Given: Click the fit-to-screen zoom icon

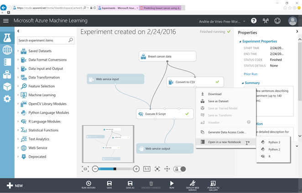Looking at the screenshot, I should point(85,169).
